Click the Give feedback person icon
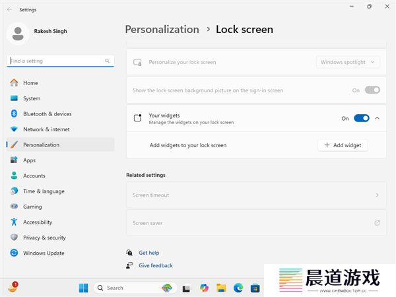396x297 pixels. (x=129, y=265)
